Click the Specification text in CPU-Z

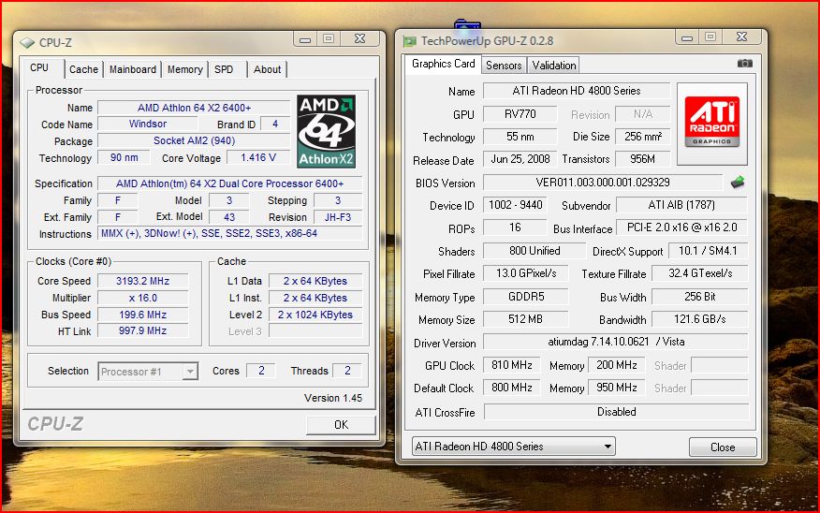(x=229, y=183)
